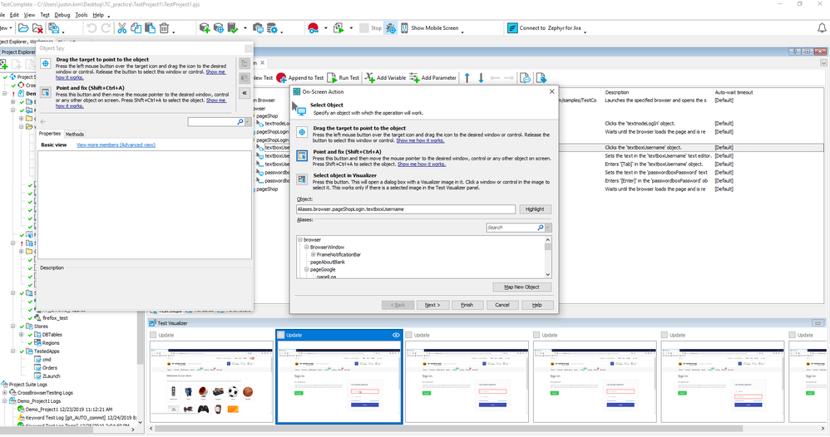
Task: Click the Object Spy toolbar icon
Action: [390, 28]
